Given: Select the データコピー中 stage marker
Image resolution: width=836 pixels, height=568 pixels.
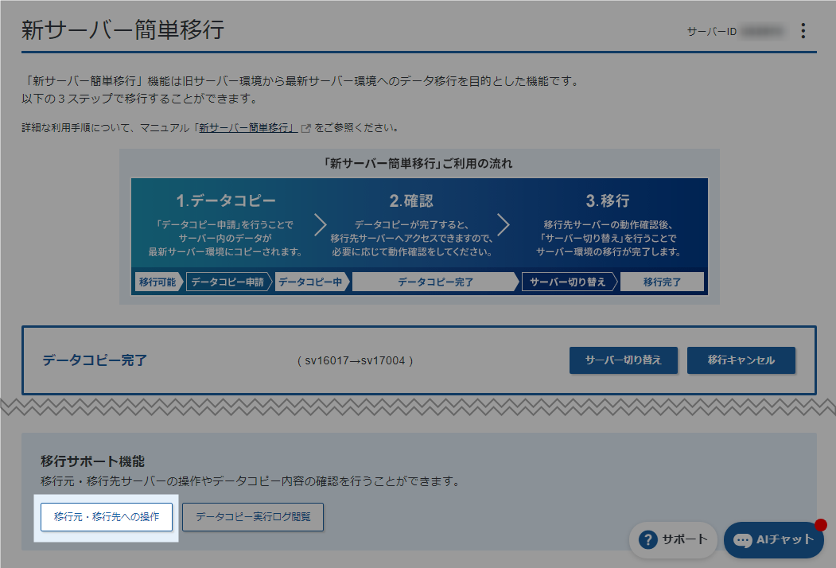Looking at the screenshot, I should (312, 282).
